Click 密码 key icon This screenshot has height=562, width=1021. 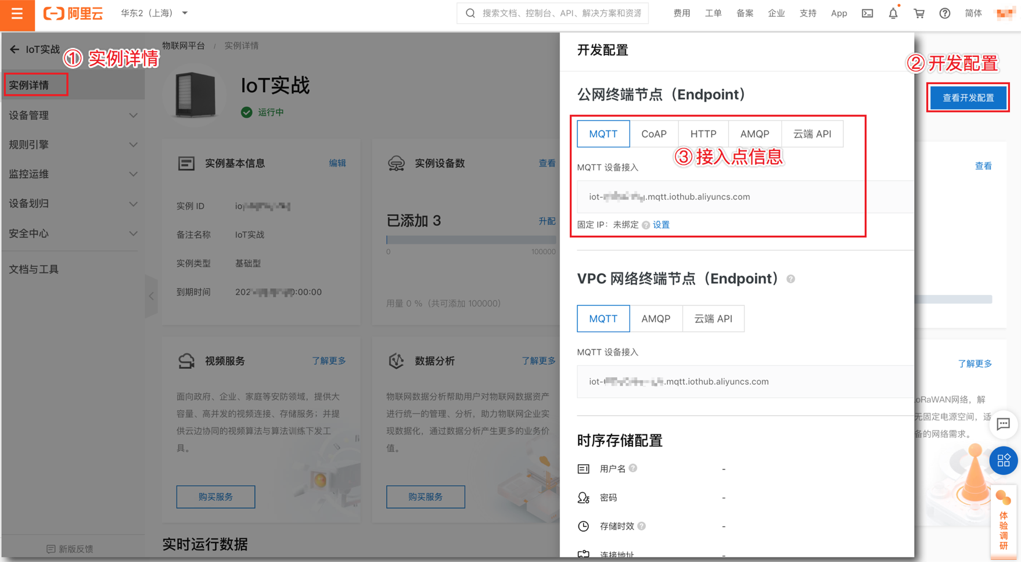[584, 498]
